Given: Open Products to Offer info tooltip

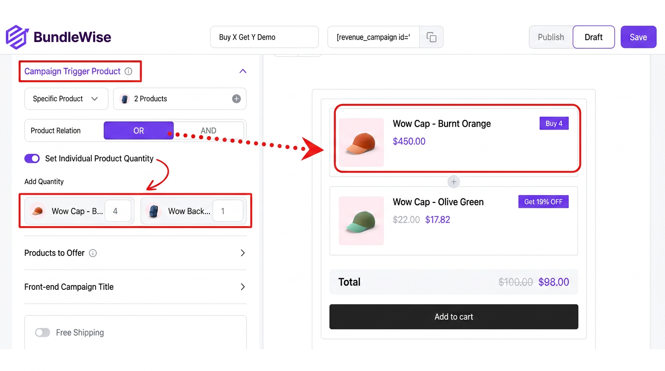Looking at the screenshot, I should 93,253.
